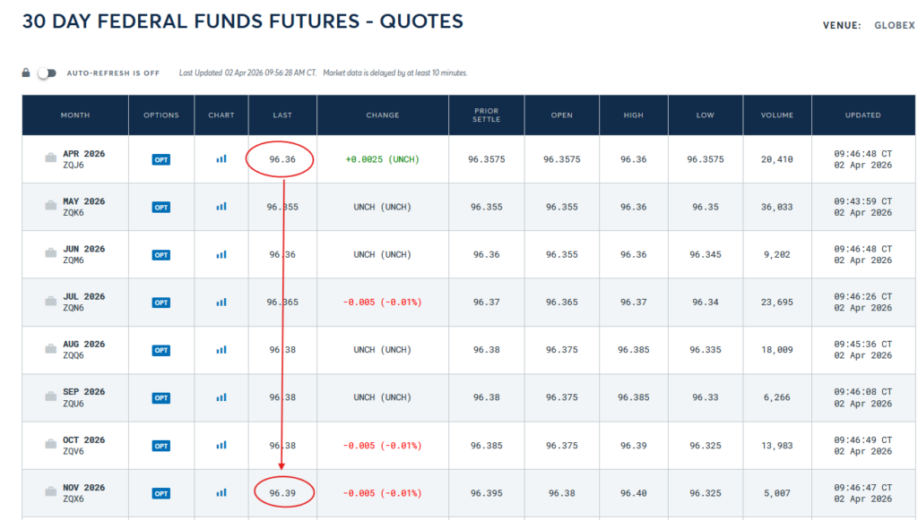Add SEP 2026 to portfolio via briefcase icon
The height and width of the screenshot is (520, 918).
51,397
